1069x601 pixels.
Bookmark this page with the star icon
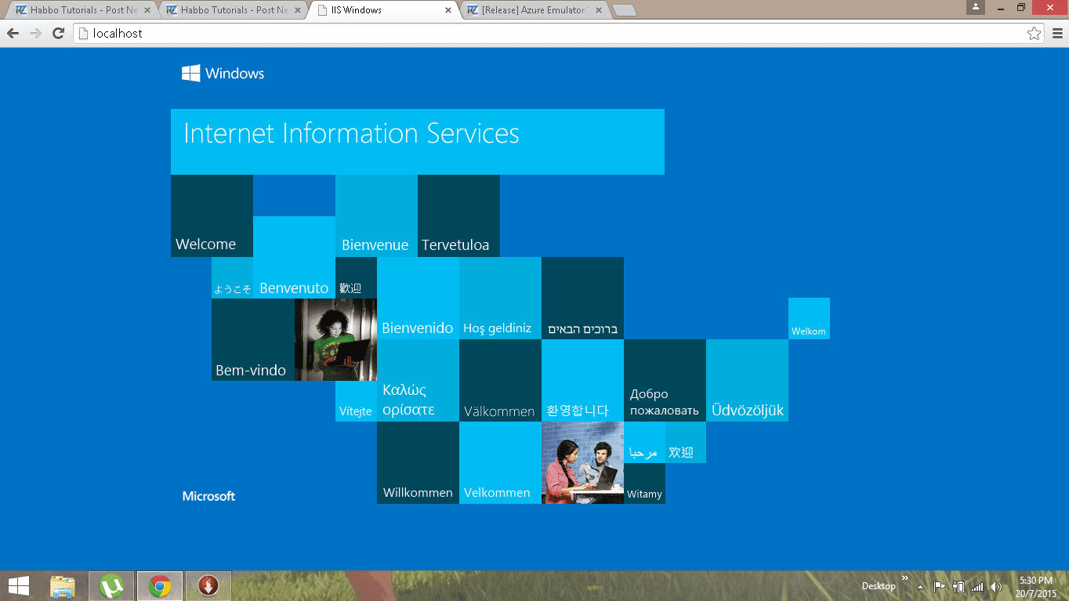coord(1034,34)
